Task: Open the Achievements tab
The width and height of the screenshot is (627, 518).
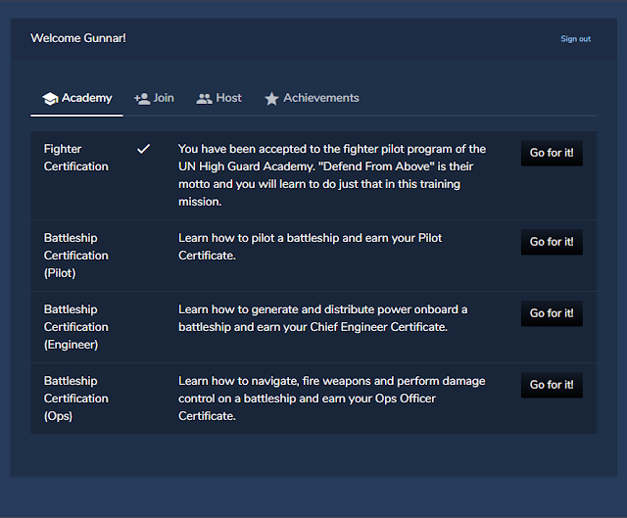Action: [312, 98]
